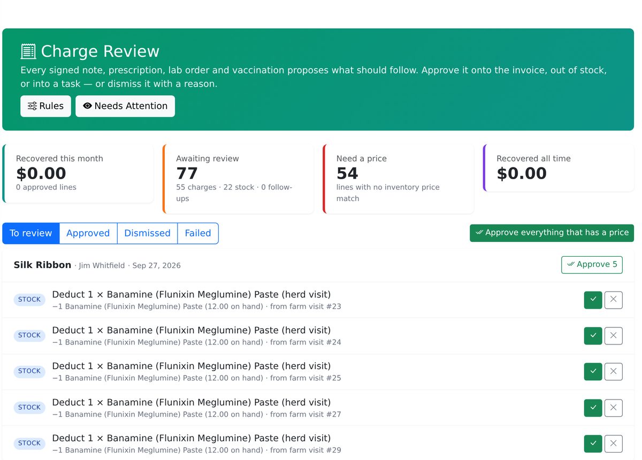Approve stock deduction from farm visit #27

[x=593, y=408]
